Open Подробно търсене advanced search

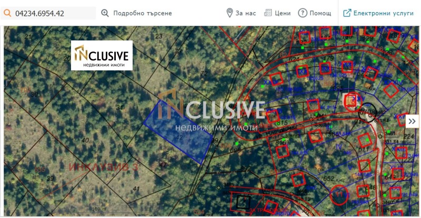click(x=142, y=13)
